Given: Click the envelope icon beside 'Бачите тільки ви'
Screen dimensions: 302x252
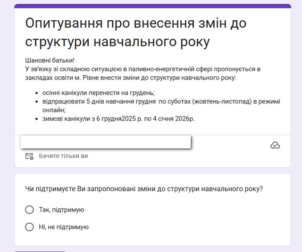Looking at the screenshot, I should [x=29, y=156].
